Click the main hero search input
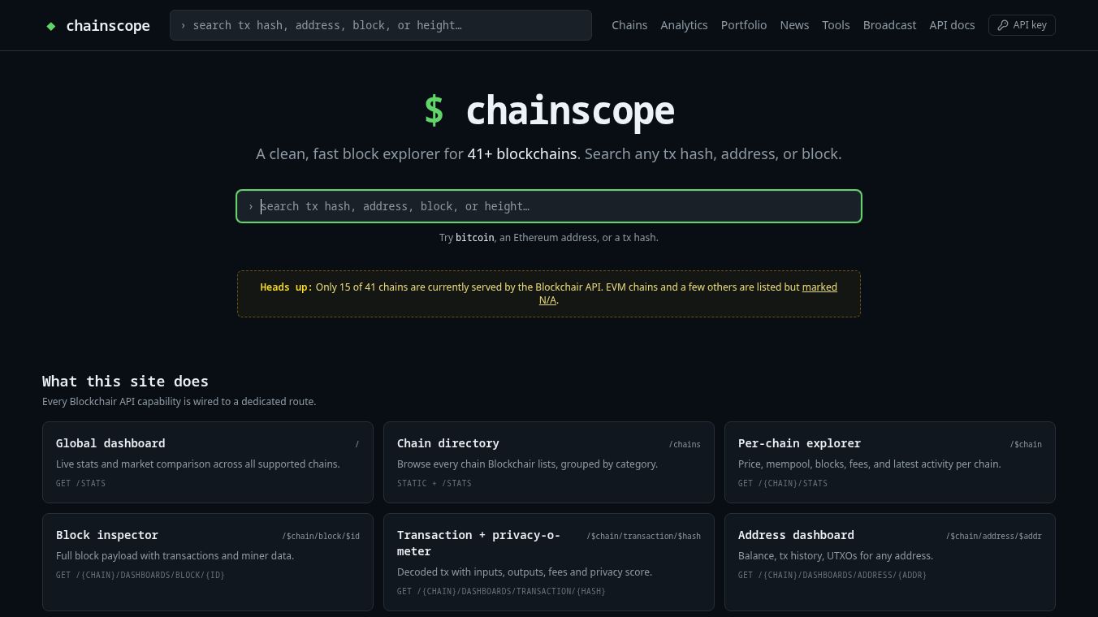1098x617 pixels. point(549,206)
